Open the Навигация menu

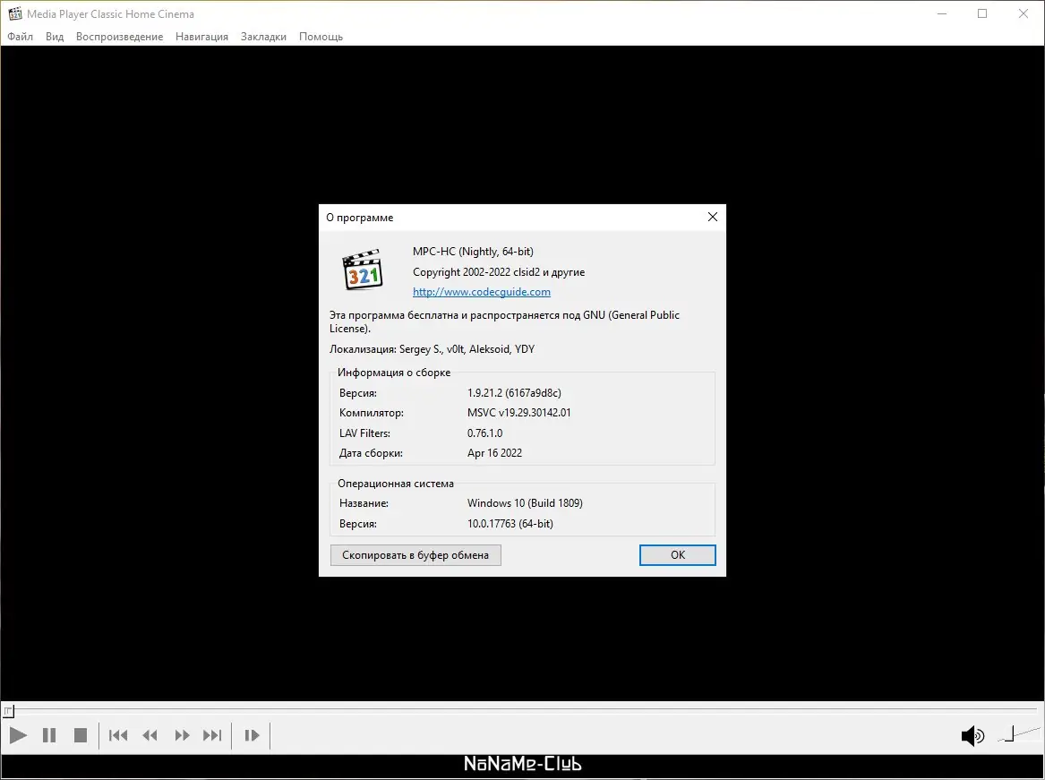point(202,37)
